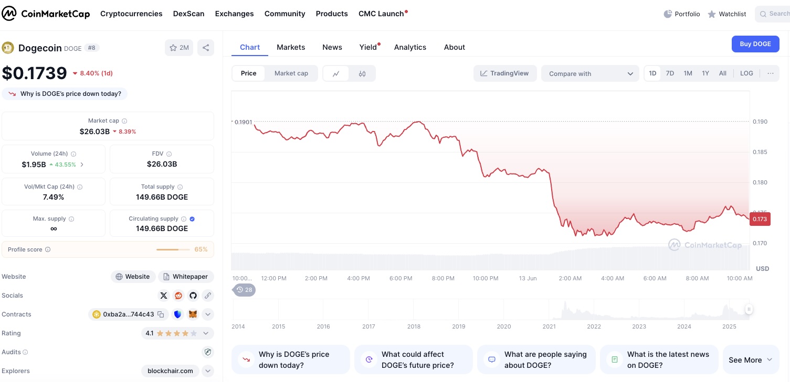Toggle LOG scale on chart
Image resolution: width=790 pixels, height=382 pixels.
(746, 73)
